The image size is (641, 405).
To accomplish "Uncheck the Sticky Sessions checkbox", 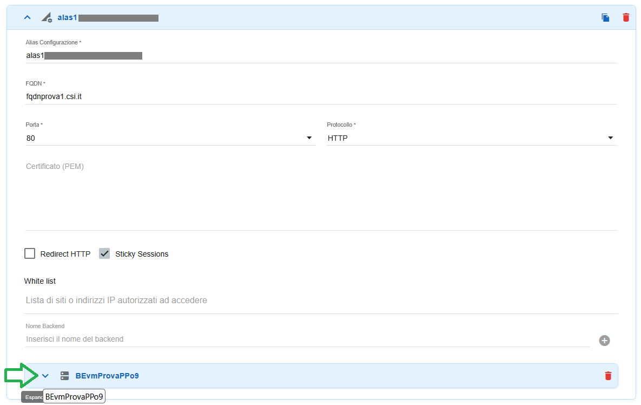I will (104, 253).
